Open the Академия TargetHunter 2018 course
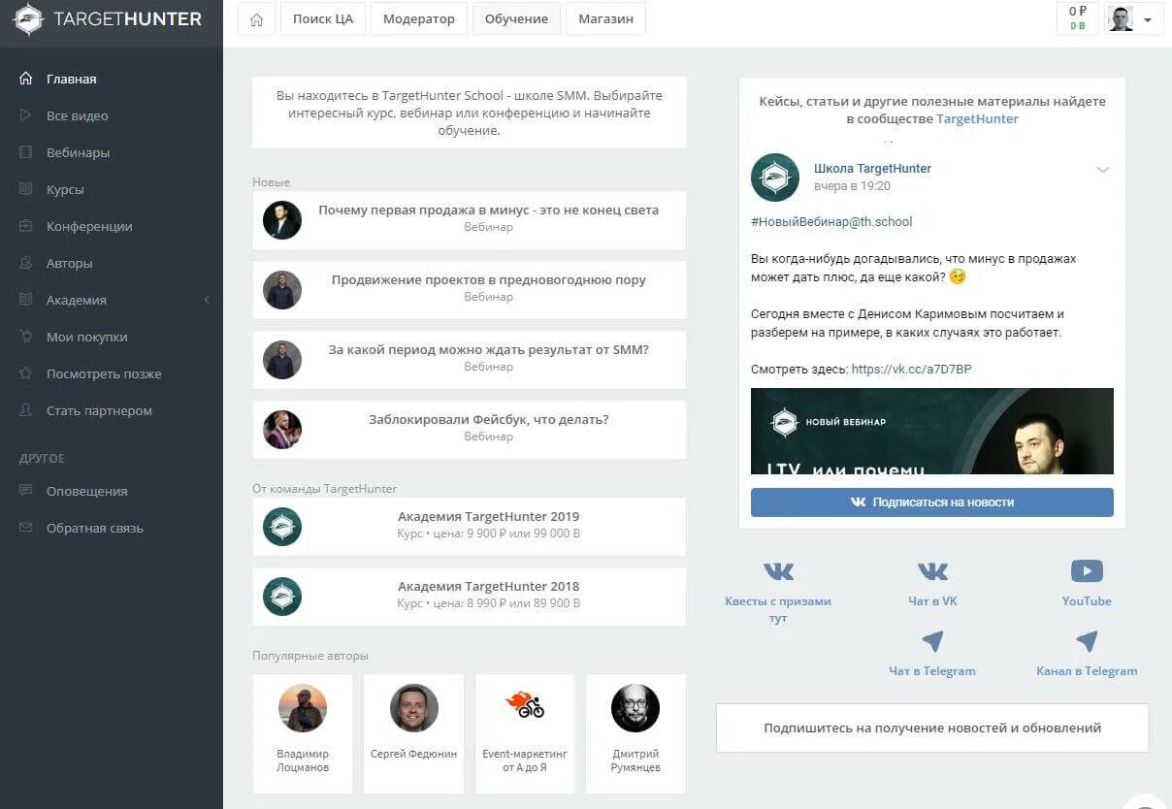Screen dimensions: 1172x809 click(470, 596)
